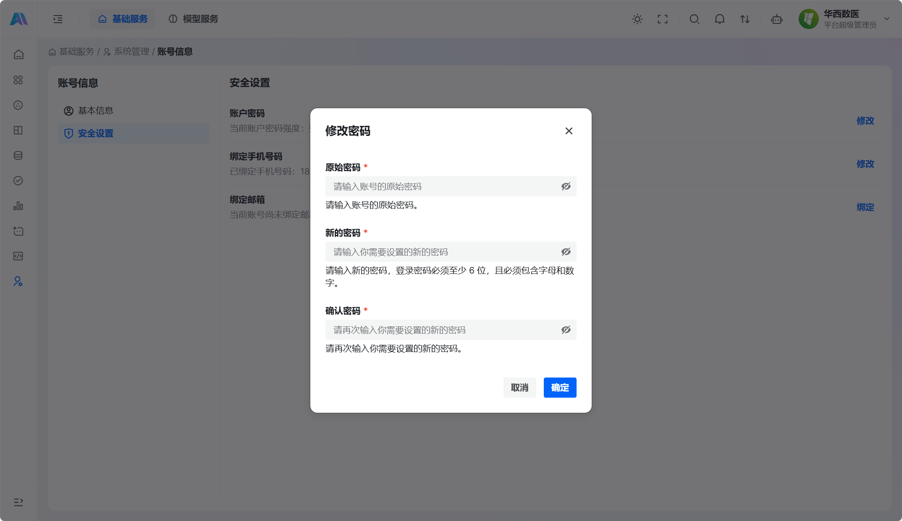The image size is (902, 521).
Task: Click 绑定 link for 绑定邮箱
Action: point(865,207)
